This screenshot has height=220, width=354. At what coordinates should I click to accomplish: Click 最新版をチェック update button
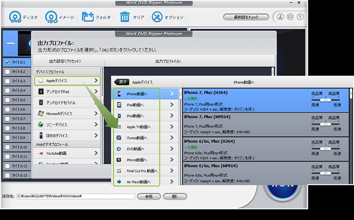pyautogui.click(x=246, y=17)
